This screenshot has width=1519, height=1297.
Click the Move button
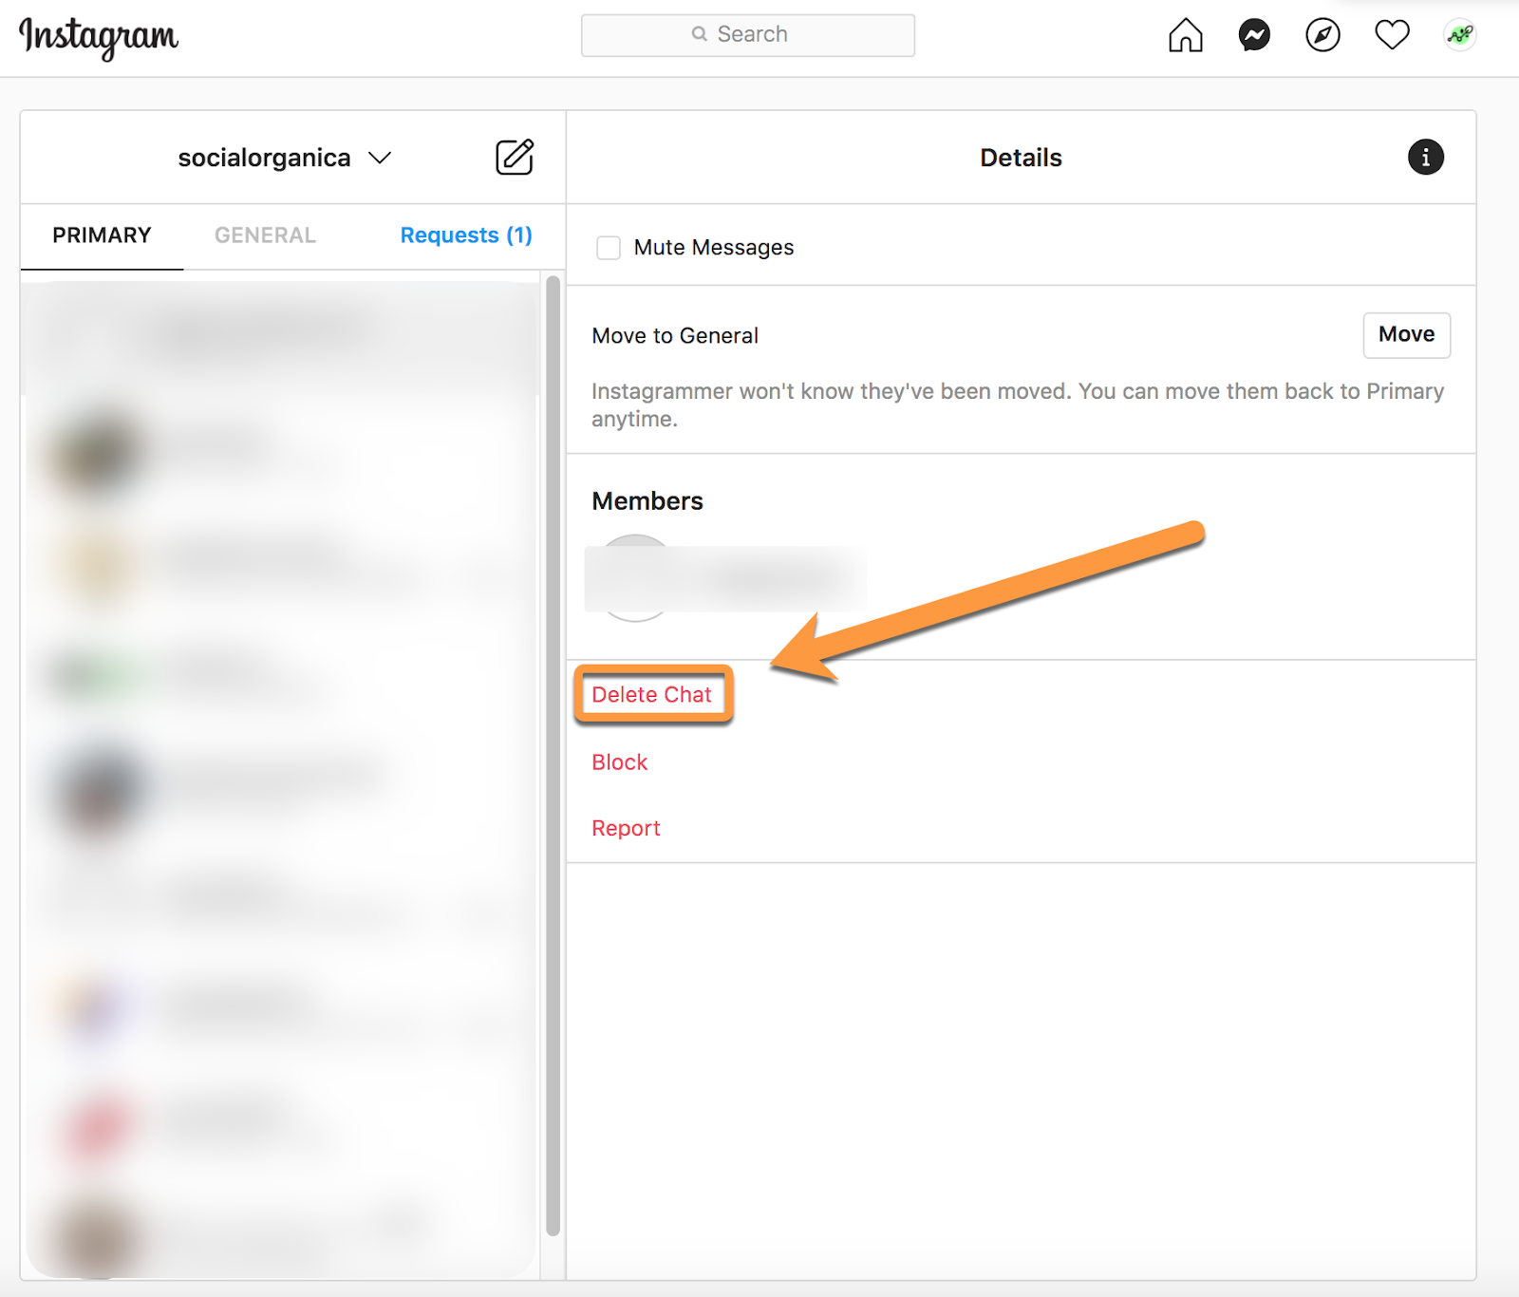click(1406, 335)
